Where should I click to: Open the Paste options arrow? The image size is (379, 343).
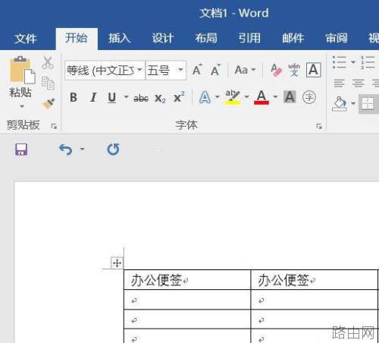point(22,106)
